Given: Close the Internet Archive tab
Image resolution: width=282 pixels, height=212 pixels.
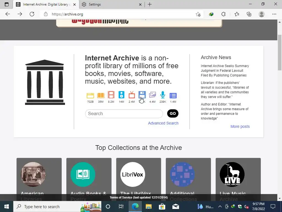Looking at the screenshot, I should point(74,4).
